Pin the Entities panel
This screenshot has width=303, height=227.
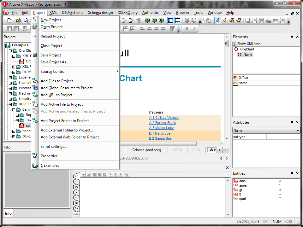[x=292, y=173]
